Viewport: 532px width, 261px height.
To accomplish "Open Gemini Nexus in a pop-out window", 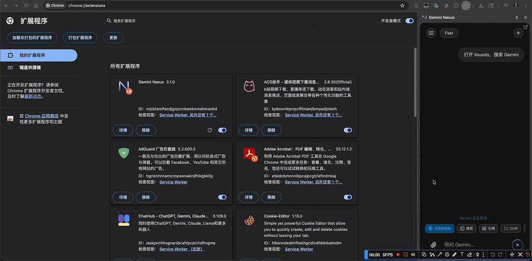I will click(526, 27).
